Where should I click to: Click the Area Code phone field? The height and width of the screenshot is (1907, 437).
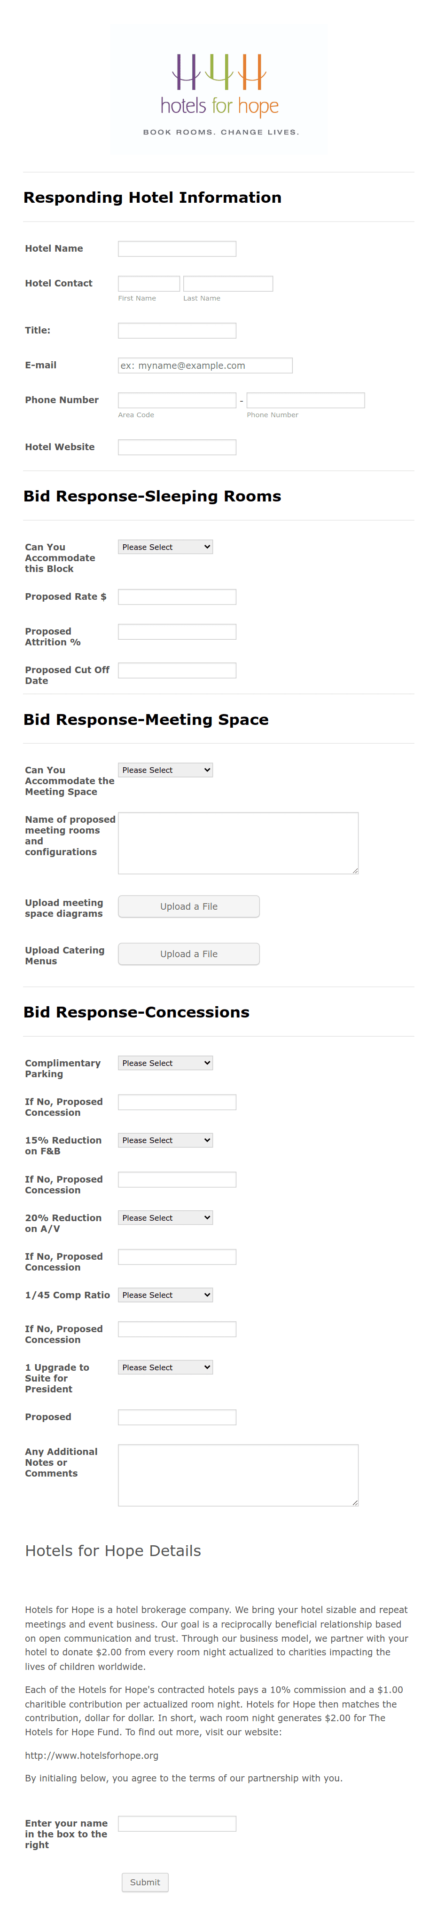(176, 400)
